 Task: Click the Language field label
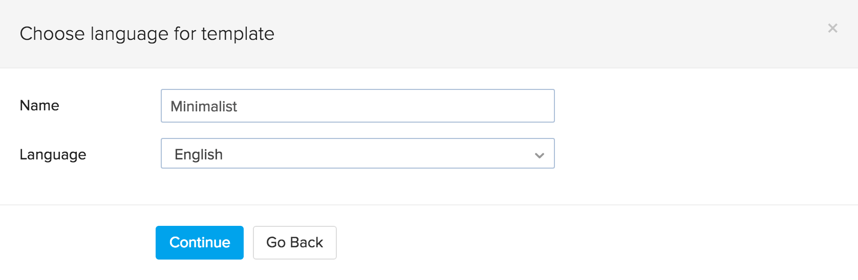(x=53, y=154)
